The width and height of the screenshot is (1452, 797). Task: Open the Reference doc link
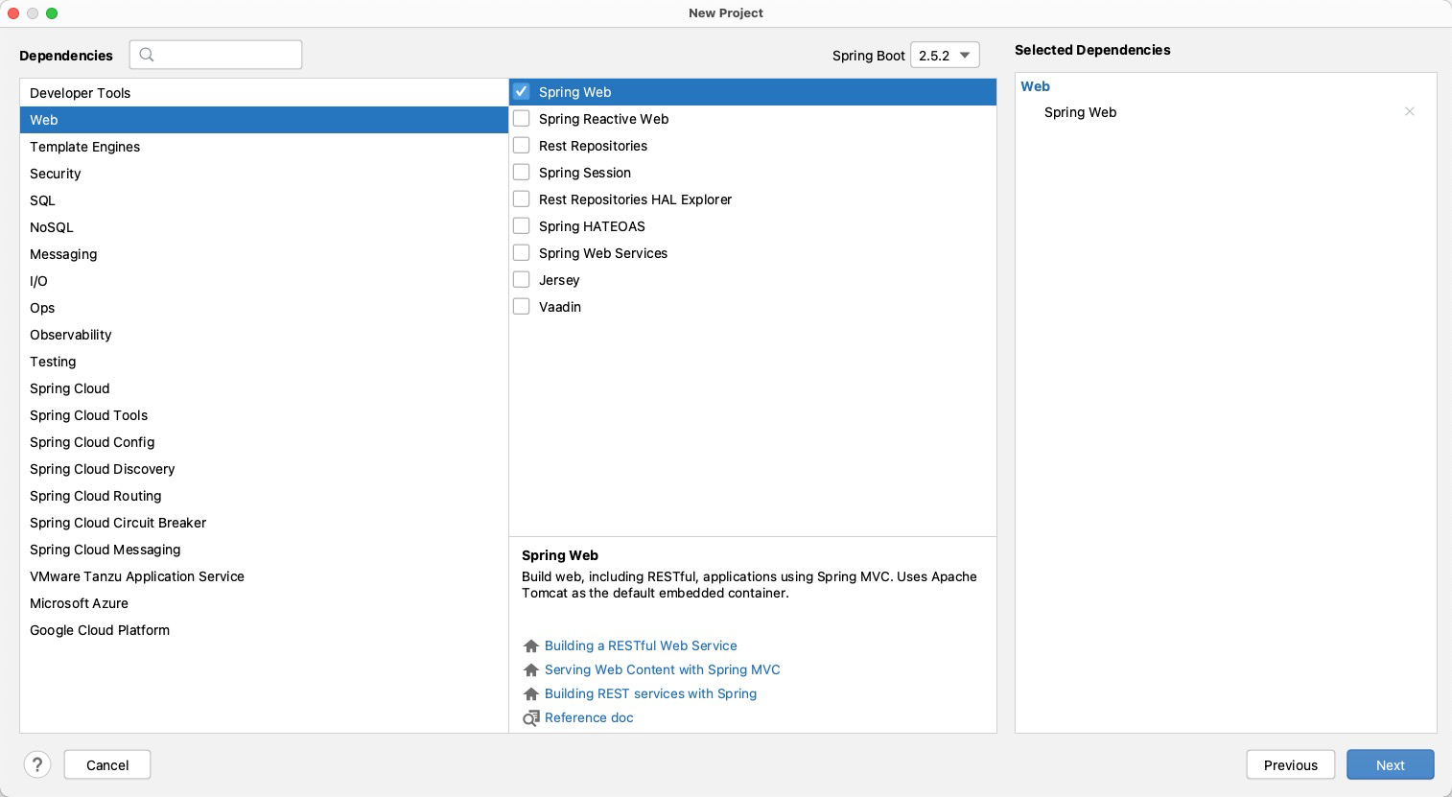tap(589, 718)
